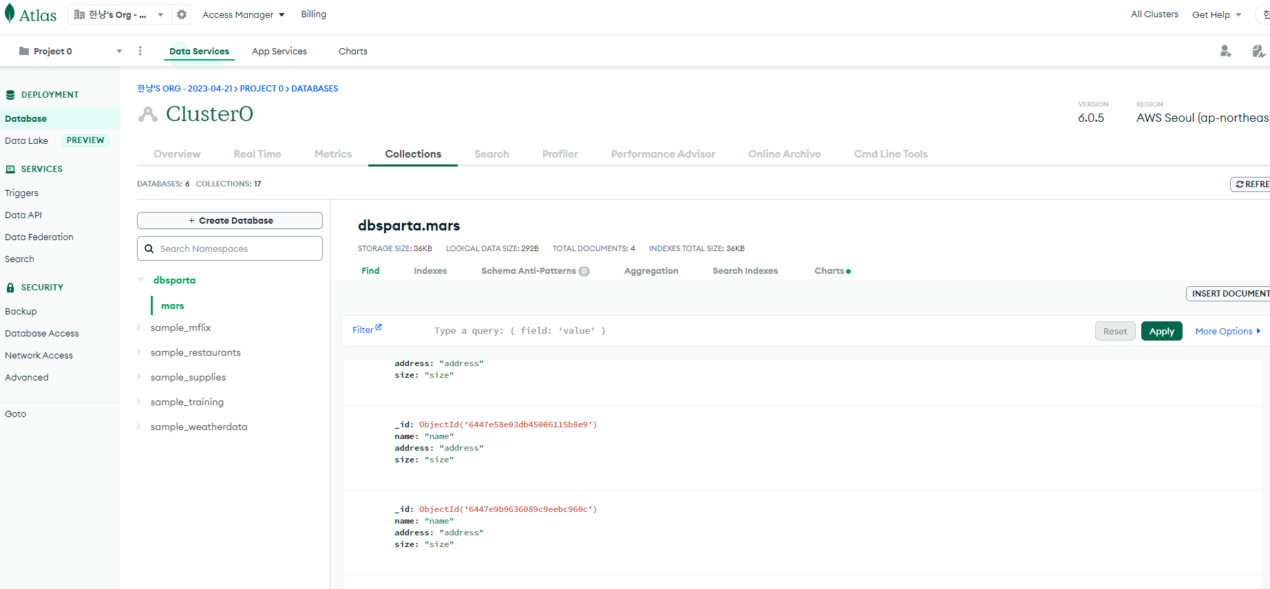The width and height of the screenshot is (1270, 589).
Task: Select the Data Services tab
Action: coord(200,51)
